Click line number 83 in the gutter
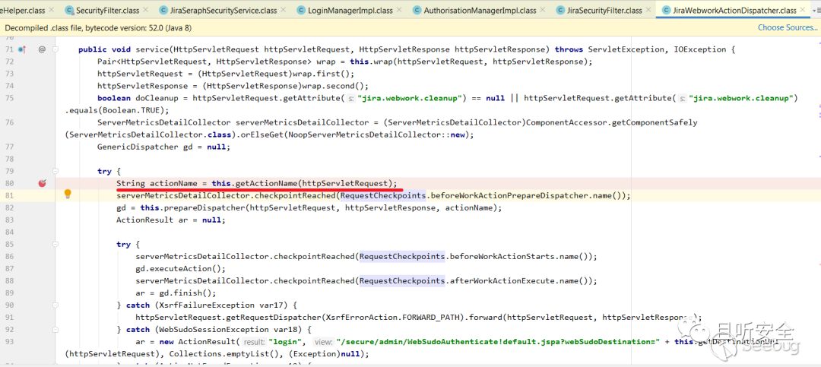The width and height of the screenshot is (821, 367). click(9, 220)
